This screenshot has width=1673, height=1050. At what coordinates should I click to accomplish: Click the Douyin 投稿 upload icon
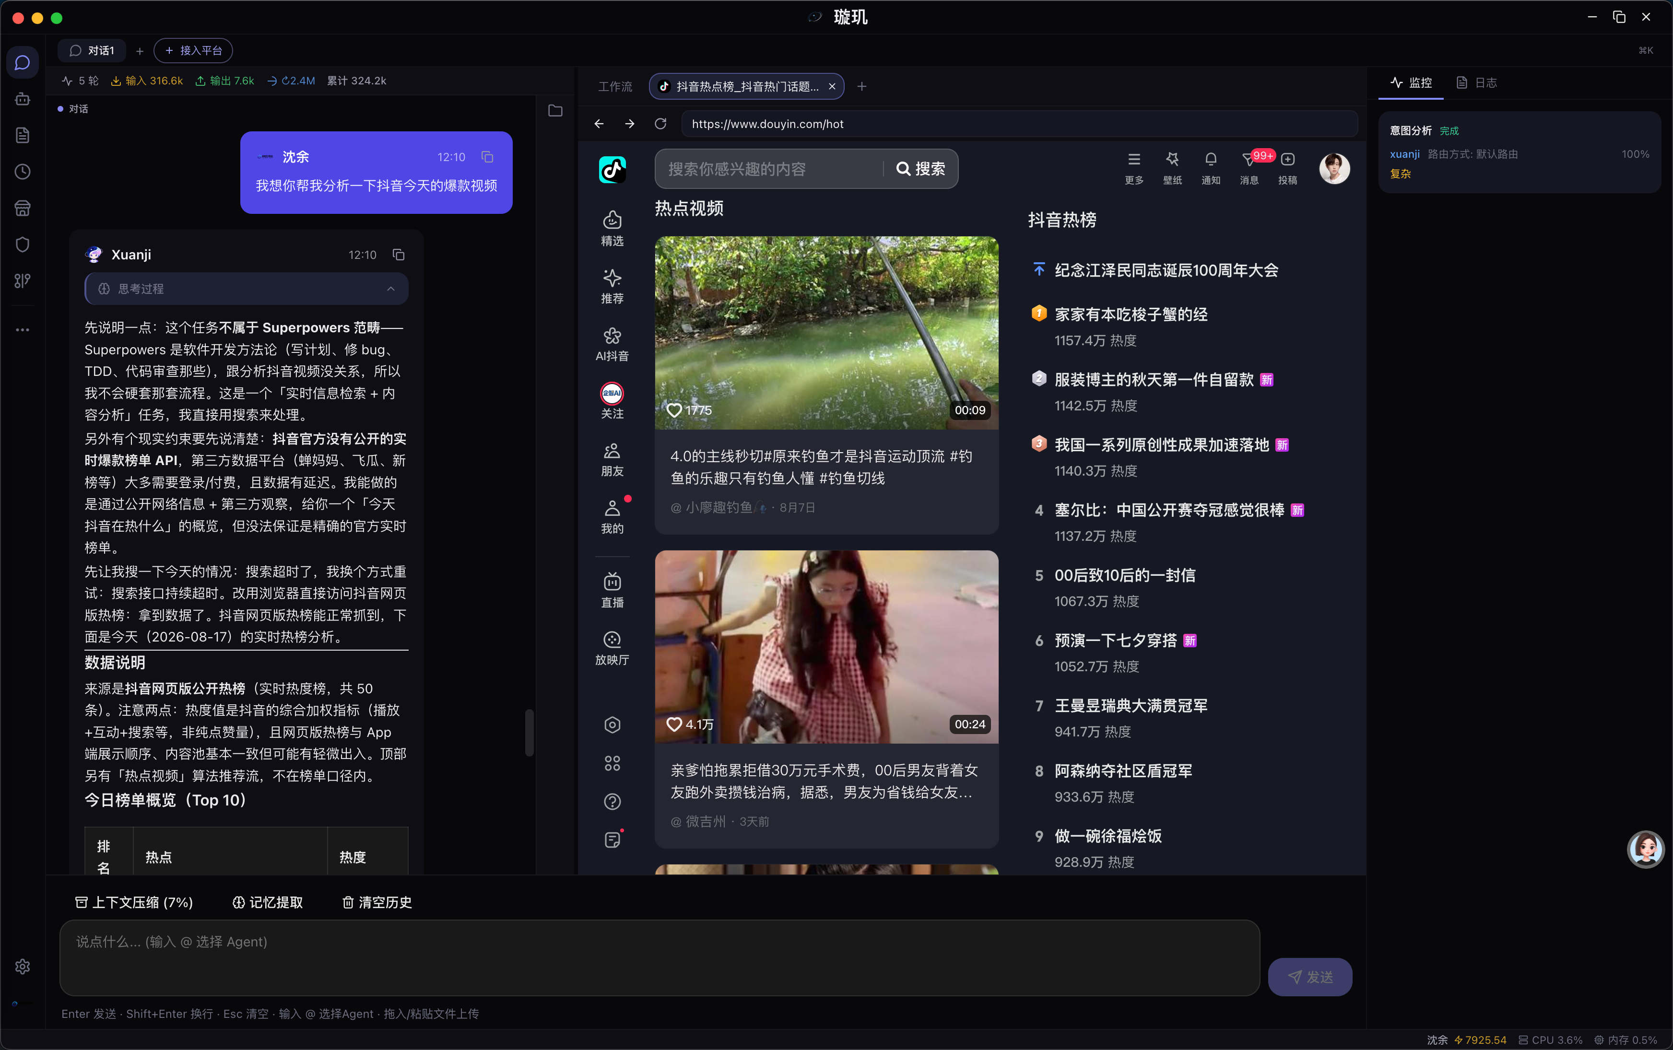1287,168
